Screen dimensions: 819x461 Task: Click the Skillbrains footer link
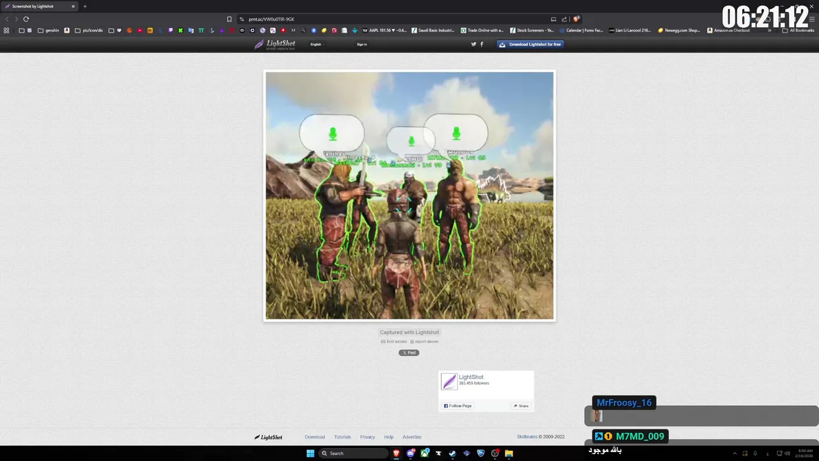527,437
